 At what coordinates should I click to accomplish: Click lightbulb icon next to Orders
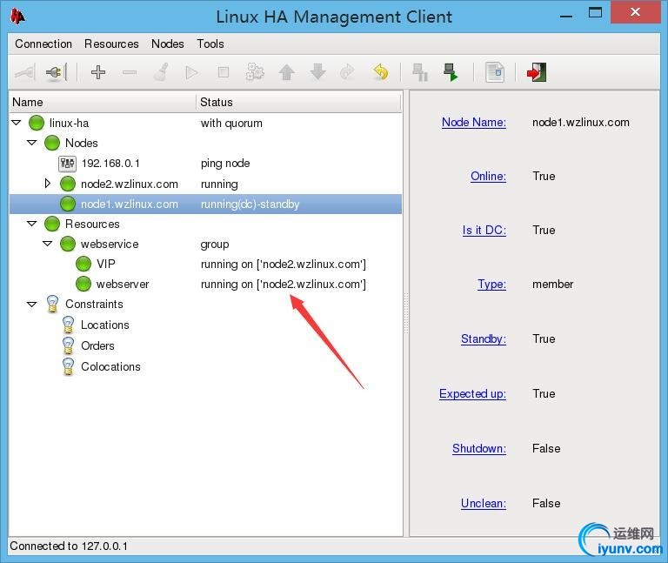(68, 345)
